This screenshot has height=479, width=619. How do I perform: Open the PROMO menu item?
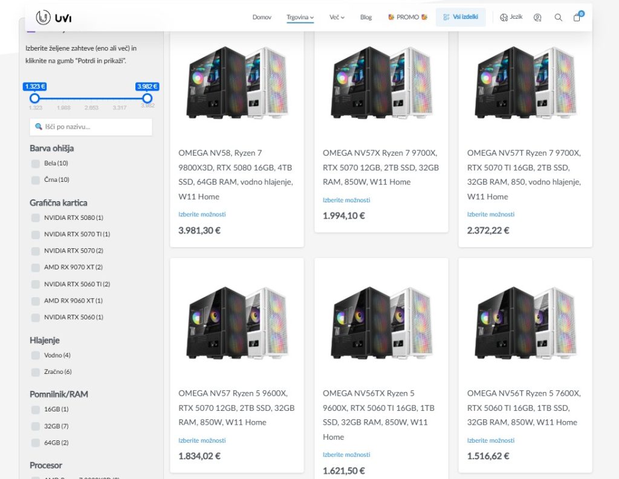[x=408, y=17]
